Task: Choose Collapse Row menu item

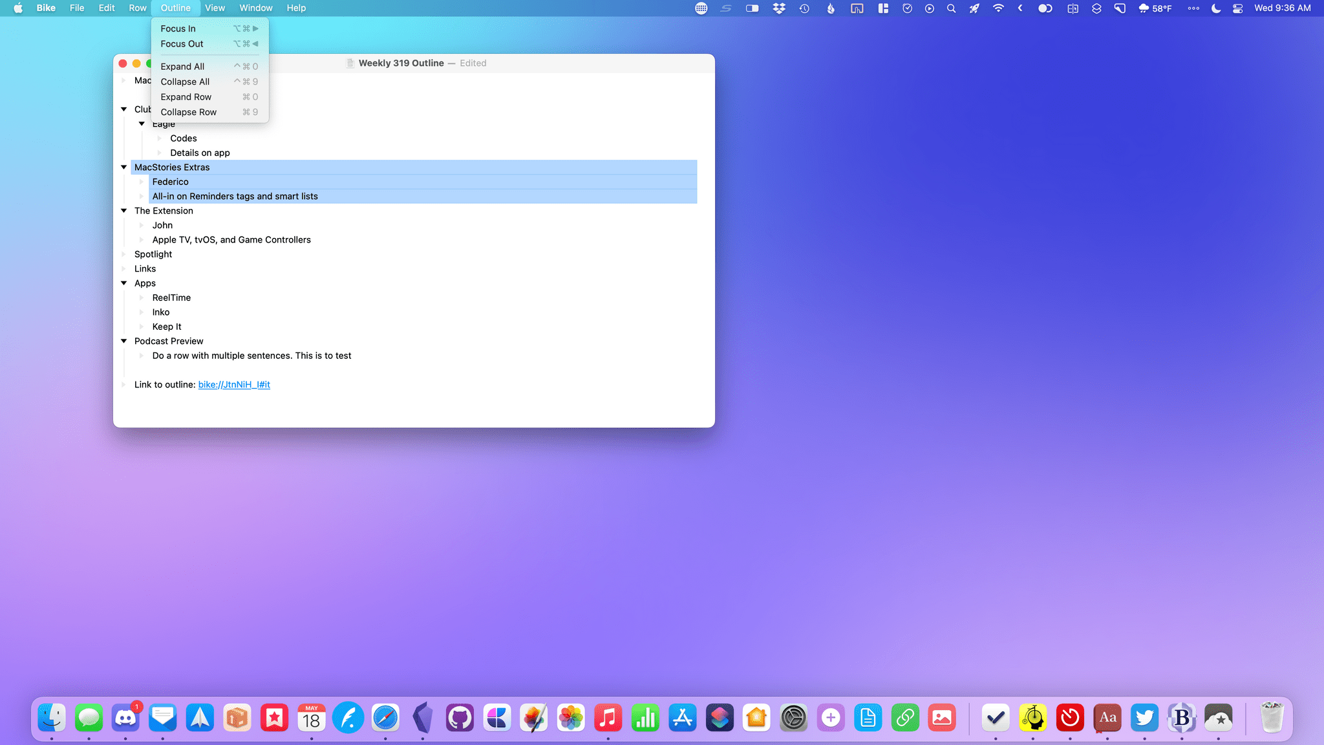Action: pyautogui.click(x=209, y=112)
